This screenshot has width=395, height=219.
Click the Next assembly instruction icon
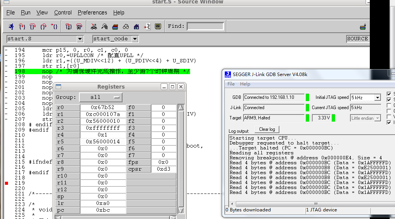tap(79, 26)
